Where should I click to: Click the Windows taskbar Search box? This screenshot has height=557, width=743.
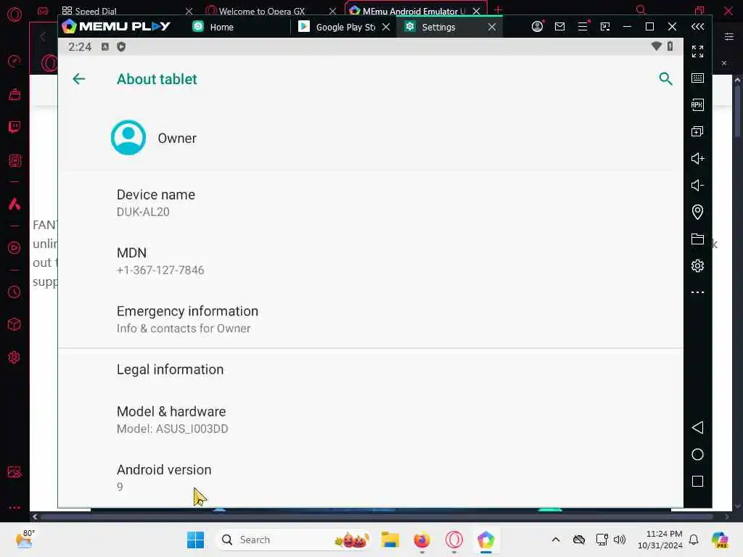[293, 540]
